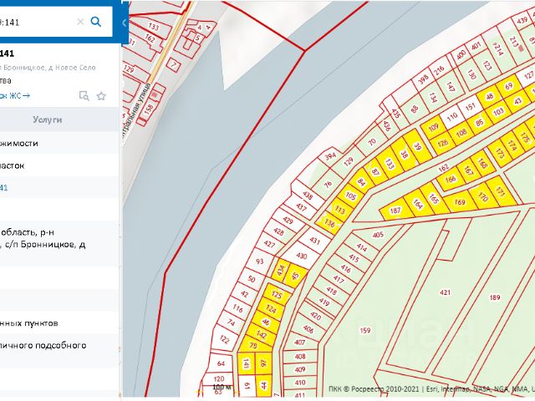This screenshot has width=535, height=401.
Task: Select the yellow parcel 141 on the map
Action: pyautogui.click(x=246, y=364)
